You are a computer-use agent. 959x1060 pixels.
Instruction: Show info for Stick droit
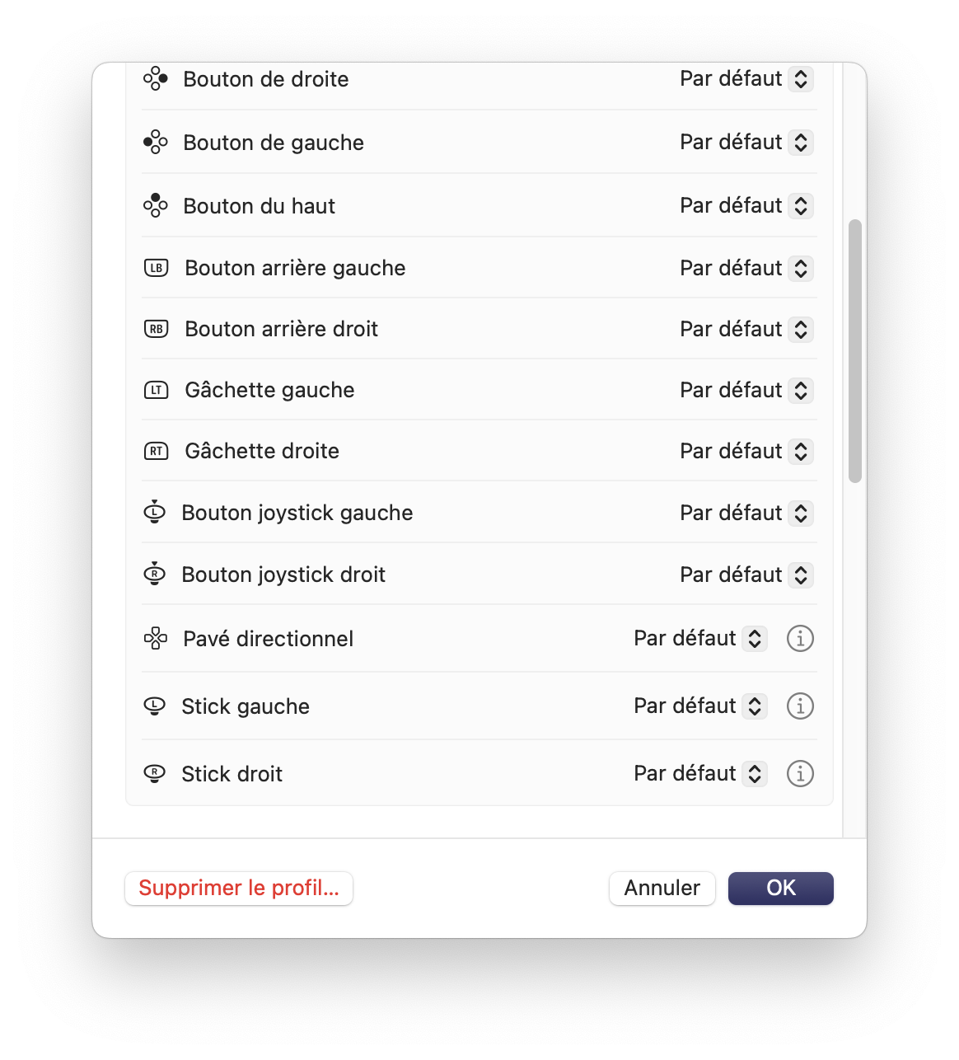[800, 773]
